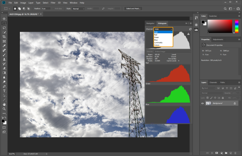This screenshot has height=156, width=242.
Task: Open the Histogram panel options menu
Action: click(x=191, y=23)
